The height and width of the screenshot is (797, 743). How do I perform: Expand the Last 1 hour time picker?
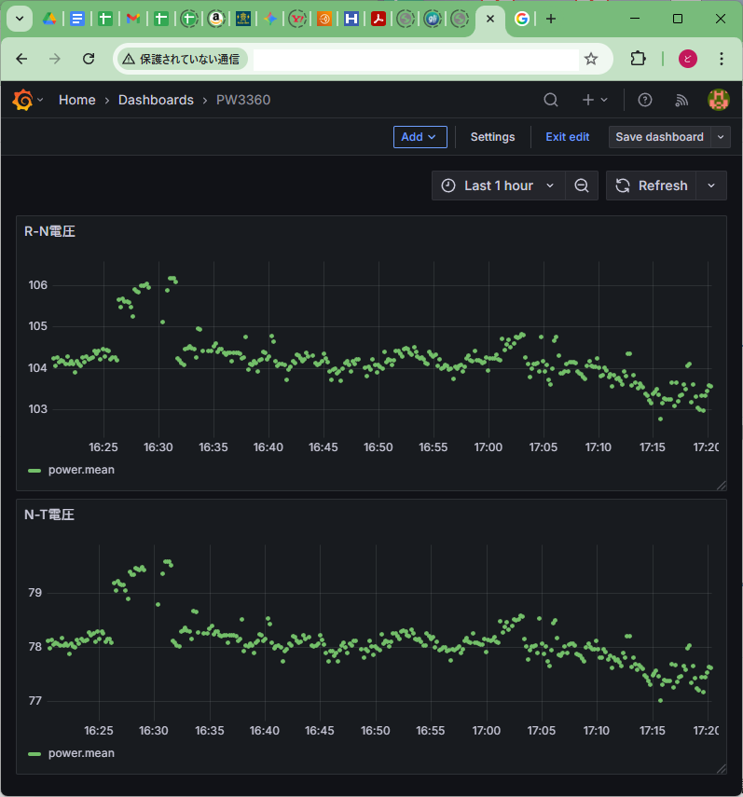pos(499,186)
